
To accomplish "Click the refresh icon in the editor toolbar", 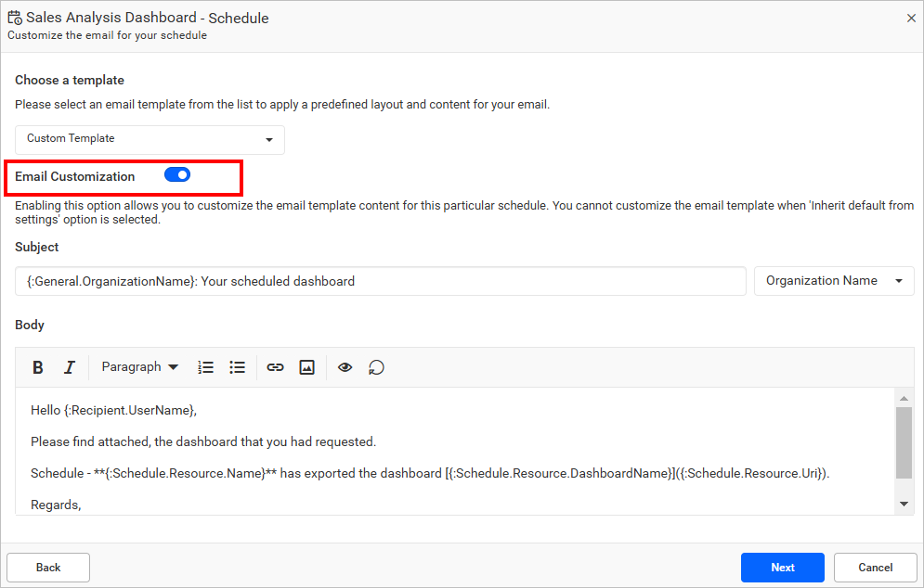I will click(376, 367).
